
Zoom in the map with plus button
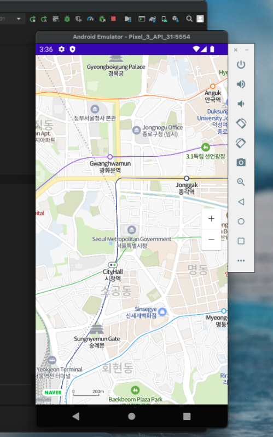211,218
